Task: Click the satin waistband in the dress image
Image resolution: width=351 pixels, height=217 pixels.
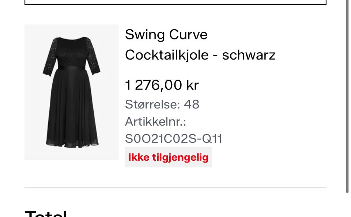Action: pyautogui.click(x=72, y=67)
